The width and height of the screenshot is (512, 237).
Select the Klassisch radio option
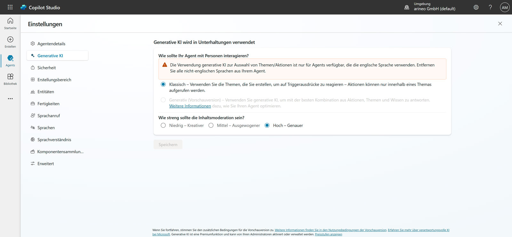(x=163, y=84)
